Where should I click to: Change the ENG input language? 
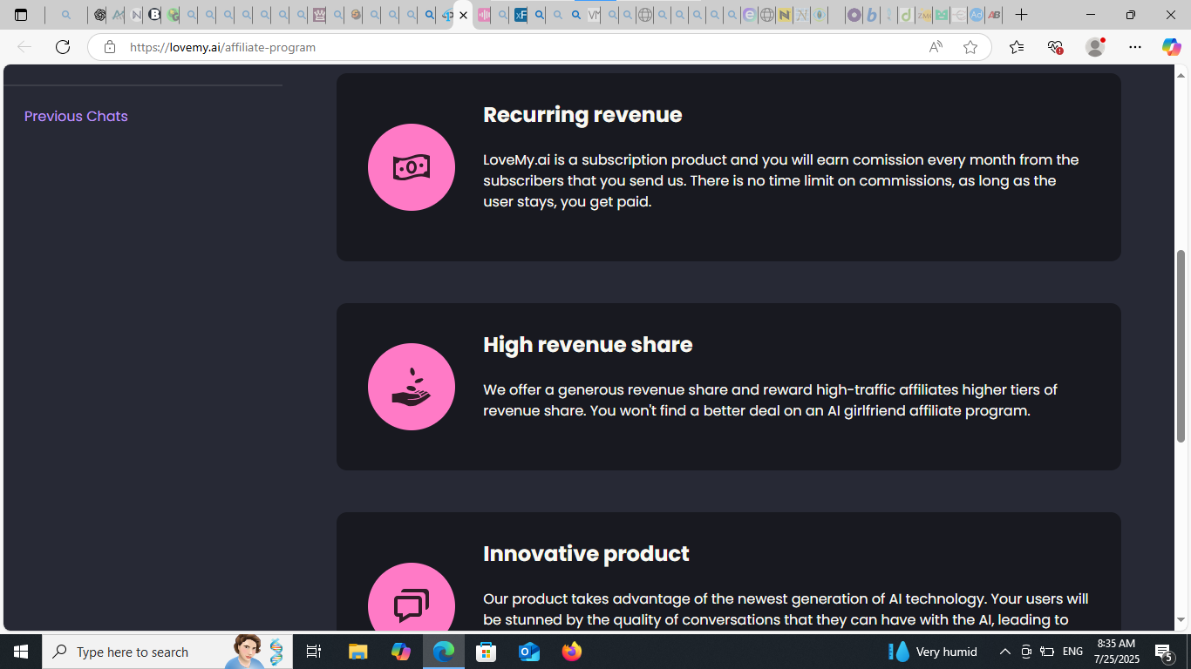tap(1072, 652)
